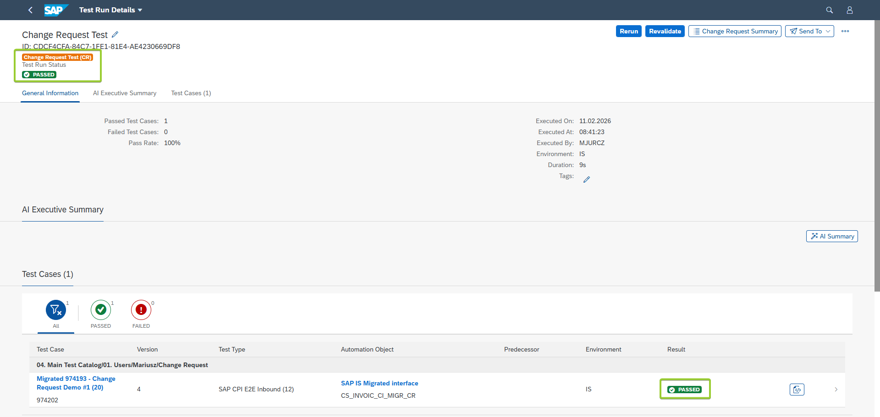Switch to the AI Executive Summary tab
This screenshot has height=417, width=880.
pyautogui.click(x=125, y=93)
